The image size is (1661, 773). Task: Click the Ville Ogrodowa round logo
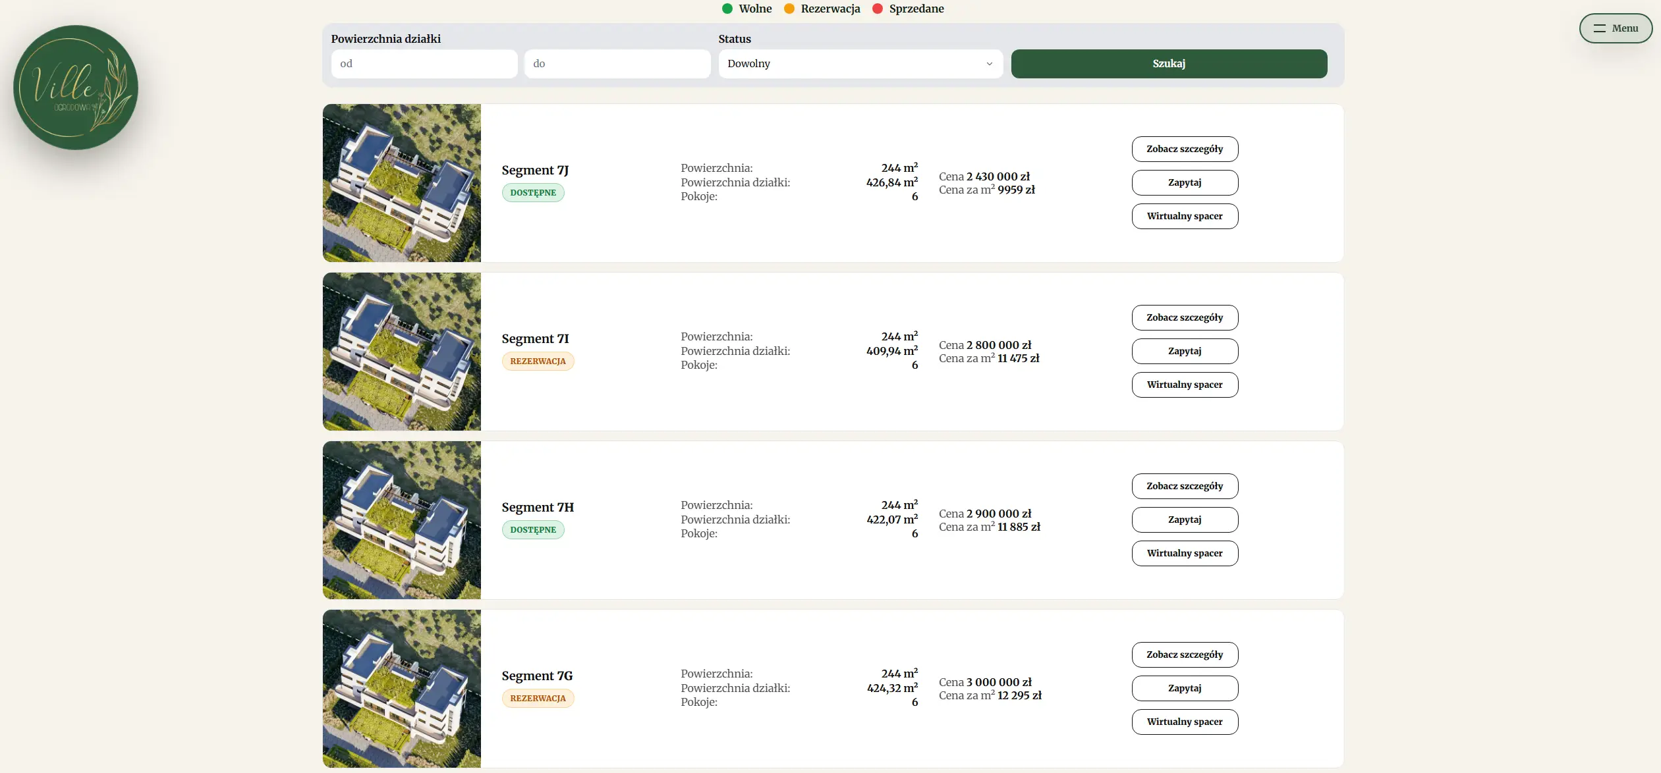76,88
